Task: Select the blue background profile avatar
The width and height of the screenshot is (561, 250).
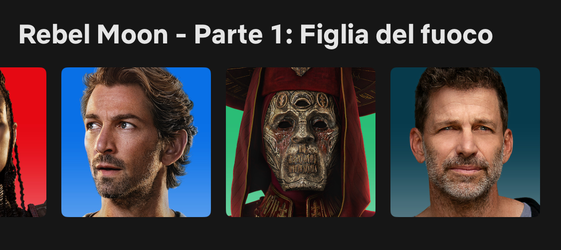Action: (136, 142)
